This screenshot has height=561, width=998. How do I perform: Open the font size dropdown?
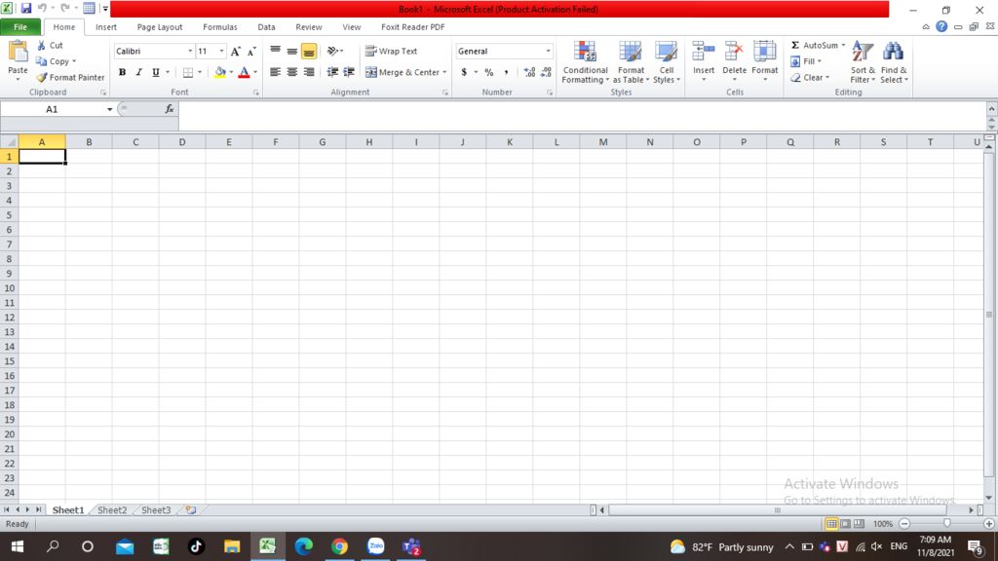(221, 51)
